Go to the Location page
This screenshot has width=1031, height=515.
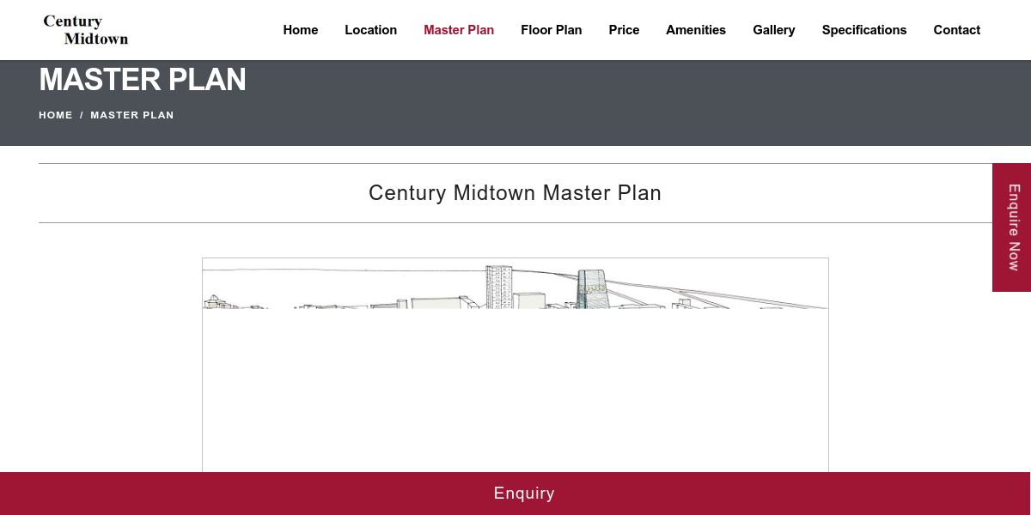coord(371,30)
